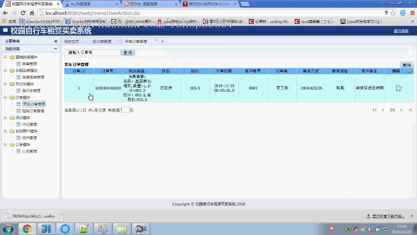Click the order number search input field
The height and width of the screenshot is (235, 417).
94,53
